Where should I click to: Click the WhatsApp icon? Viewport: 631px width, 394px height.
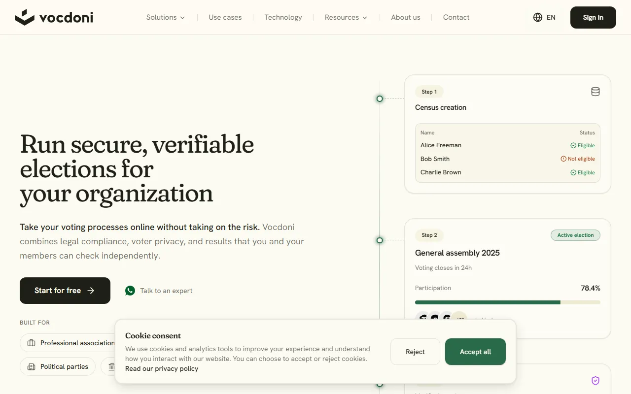(130, 291)
